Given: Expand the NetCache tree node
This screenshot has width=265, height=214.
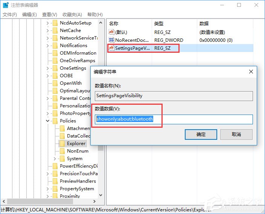Looking at the screenshot, I should pyautogui.click(x=48, y=31).
